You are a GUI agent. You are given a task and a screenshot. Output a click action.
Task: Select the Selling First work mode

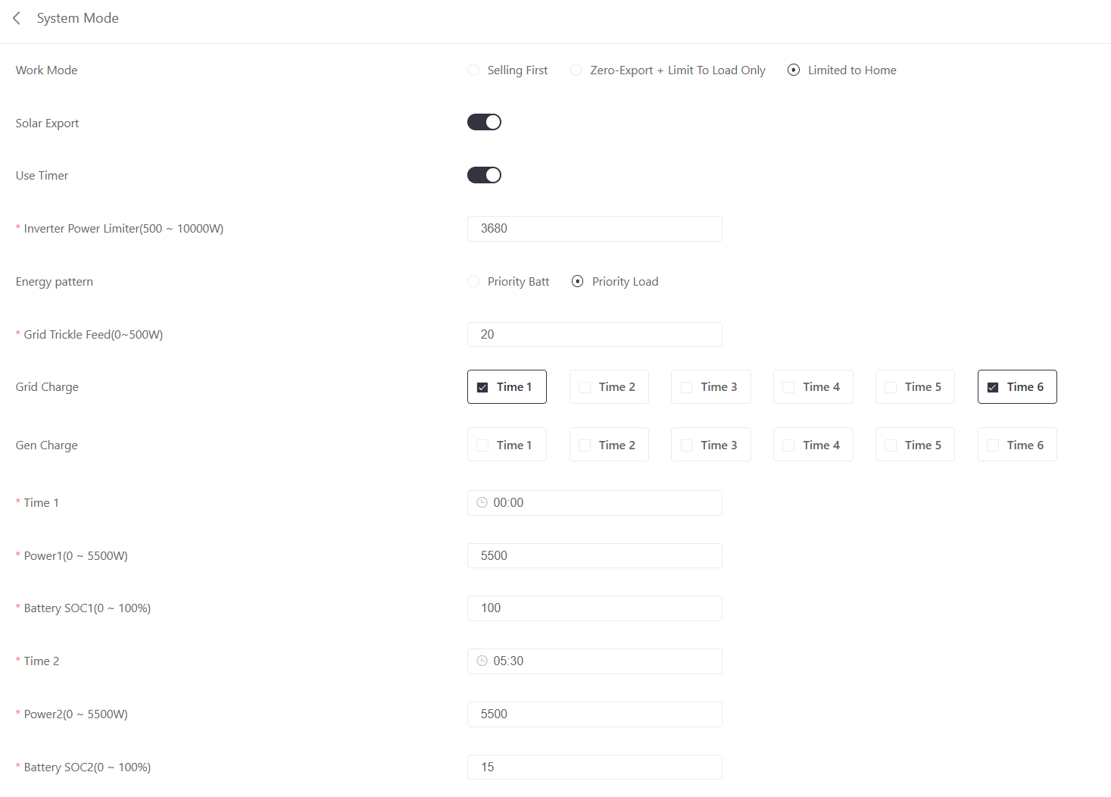[473, 70]
